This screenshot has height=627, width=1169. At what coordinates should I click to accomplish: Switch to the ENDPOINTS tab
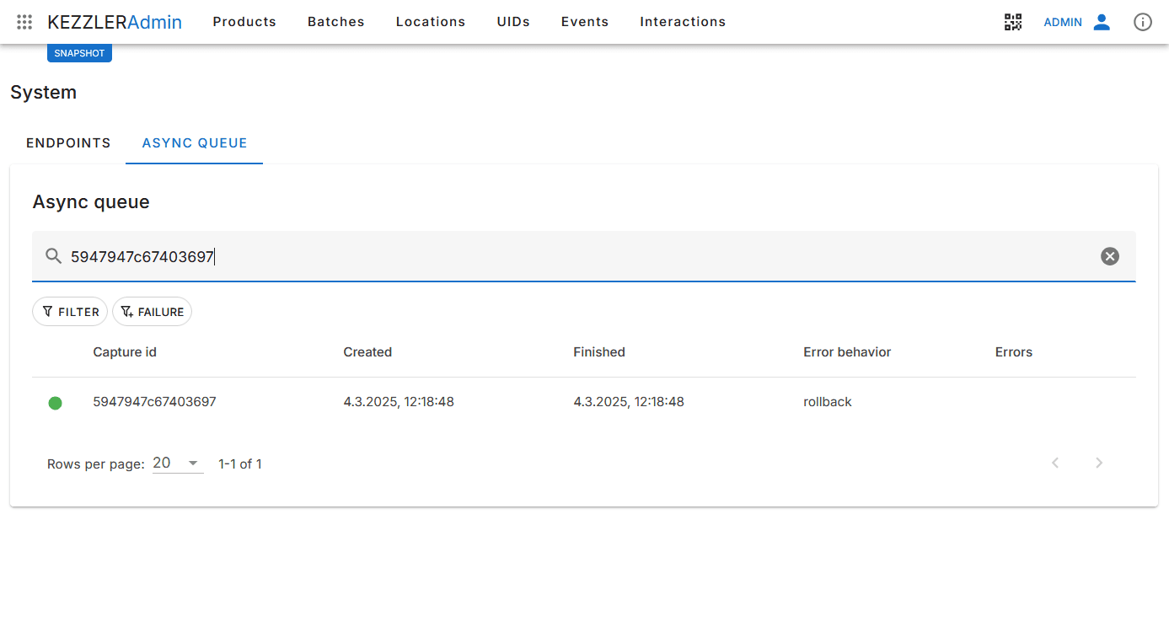[68, 143]
